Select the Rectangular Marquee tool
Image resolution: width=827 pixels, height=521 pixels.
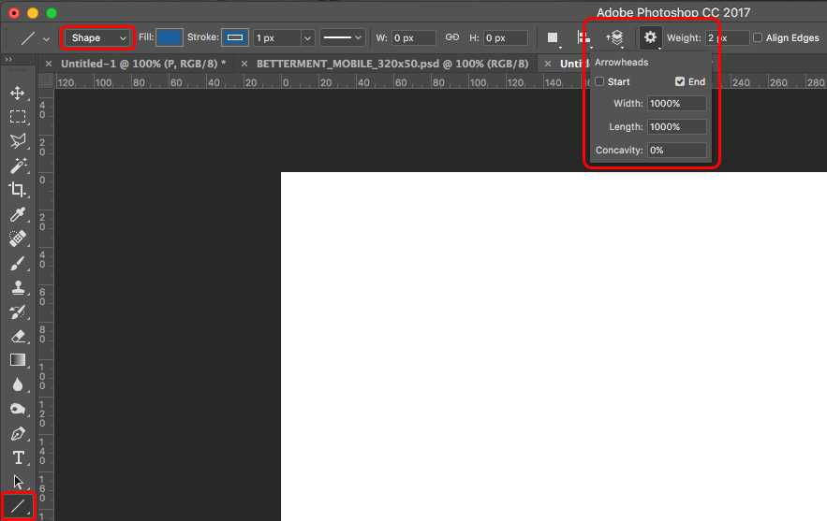tap(17, 117)
